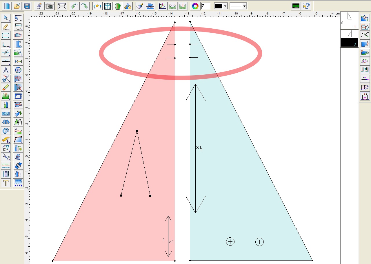371x264 pixels.
Task: Click the right circled plus mark on the blue piece
Action: 259,242
